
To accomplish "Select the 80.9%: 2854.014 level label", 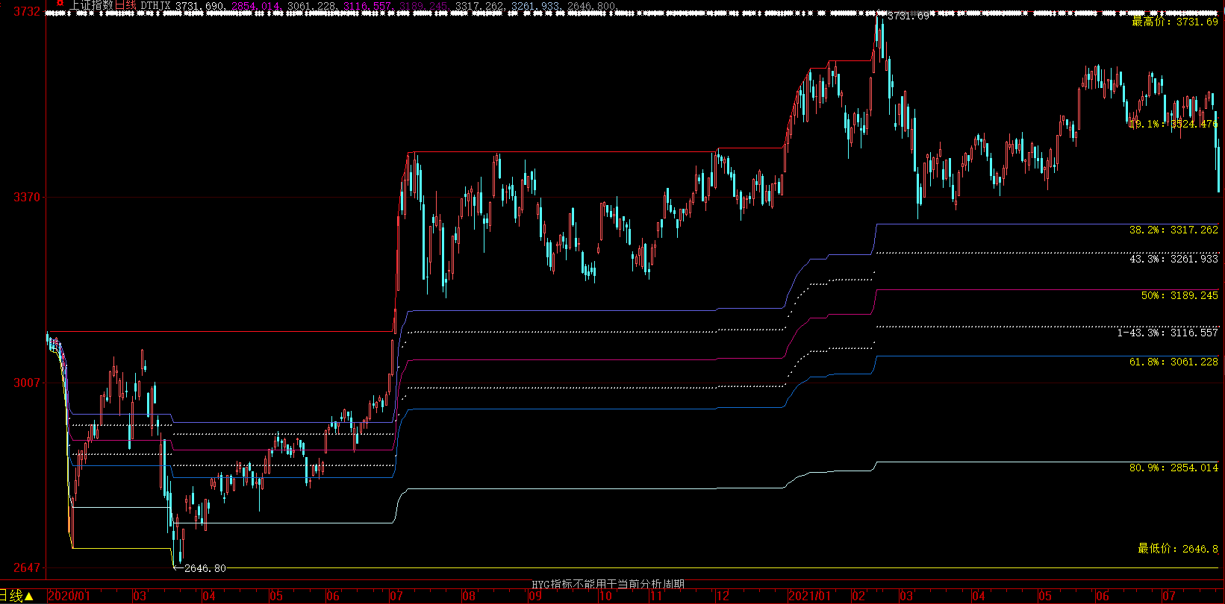I will pos(1173,468).
